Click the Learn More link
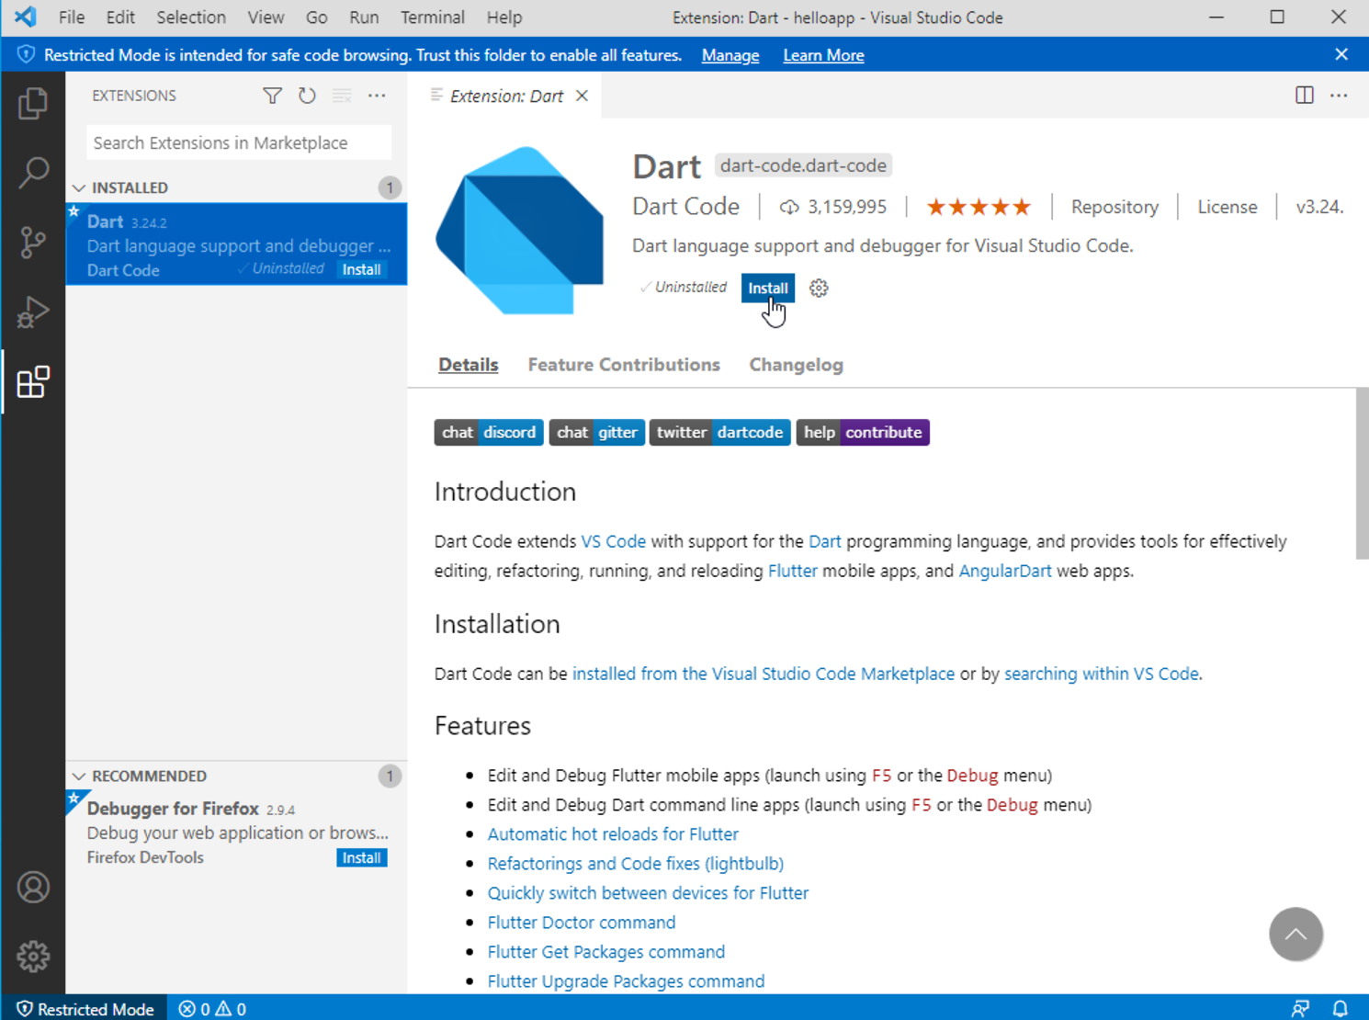Screen dimensions: 1369x1020 pyautogui.click(x=823, y=55)
